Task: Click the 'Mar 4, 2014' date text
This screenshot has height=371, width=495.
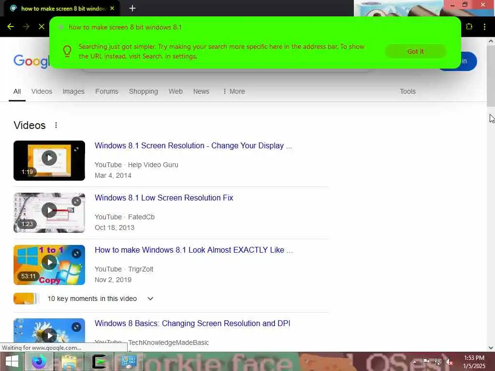Action: [113, 176]
